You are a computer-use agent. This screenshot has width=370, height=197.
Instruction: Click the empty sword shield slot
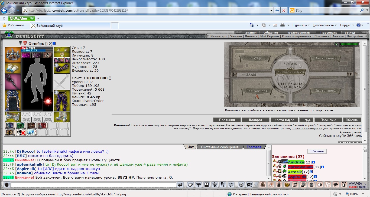pyautogui.click(x=62, y=82)
